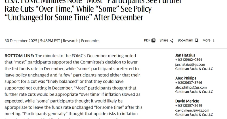Click Goldman Sachs affiliation under Jan Hatzius

pyautogui.click(x=194, y=69)
